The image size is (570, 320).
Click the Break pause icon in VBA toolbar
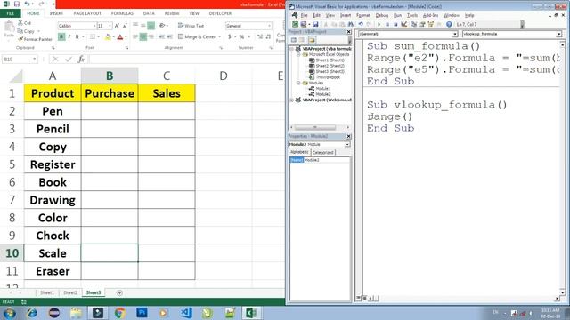pos(387,24)
